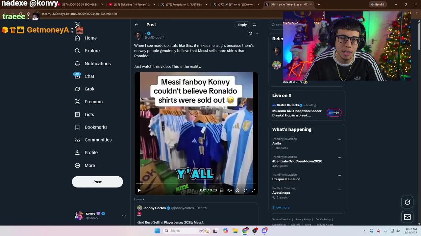Open Copilot from the taskbar
The width and height of the screenshot is (421, 236).
(x=225, y=231)
